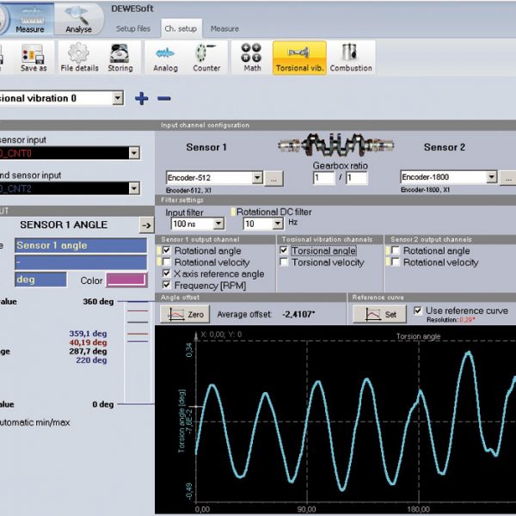Open Measure tab
The image size is (516, 516).
click(x=224, y=28)
